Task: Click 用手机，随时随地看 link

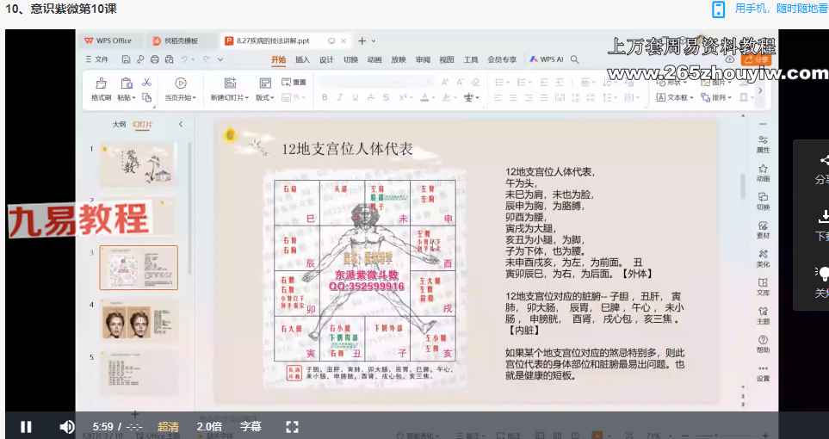Action: click(780, 9)
